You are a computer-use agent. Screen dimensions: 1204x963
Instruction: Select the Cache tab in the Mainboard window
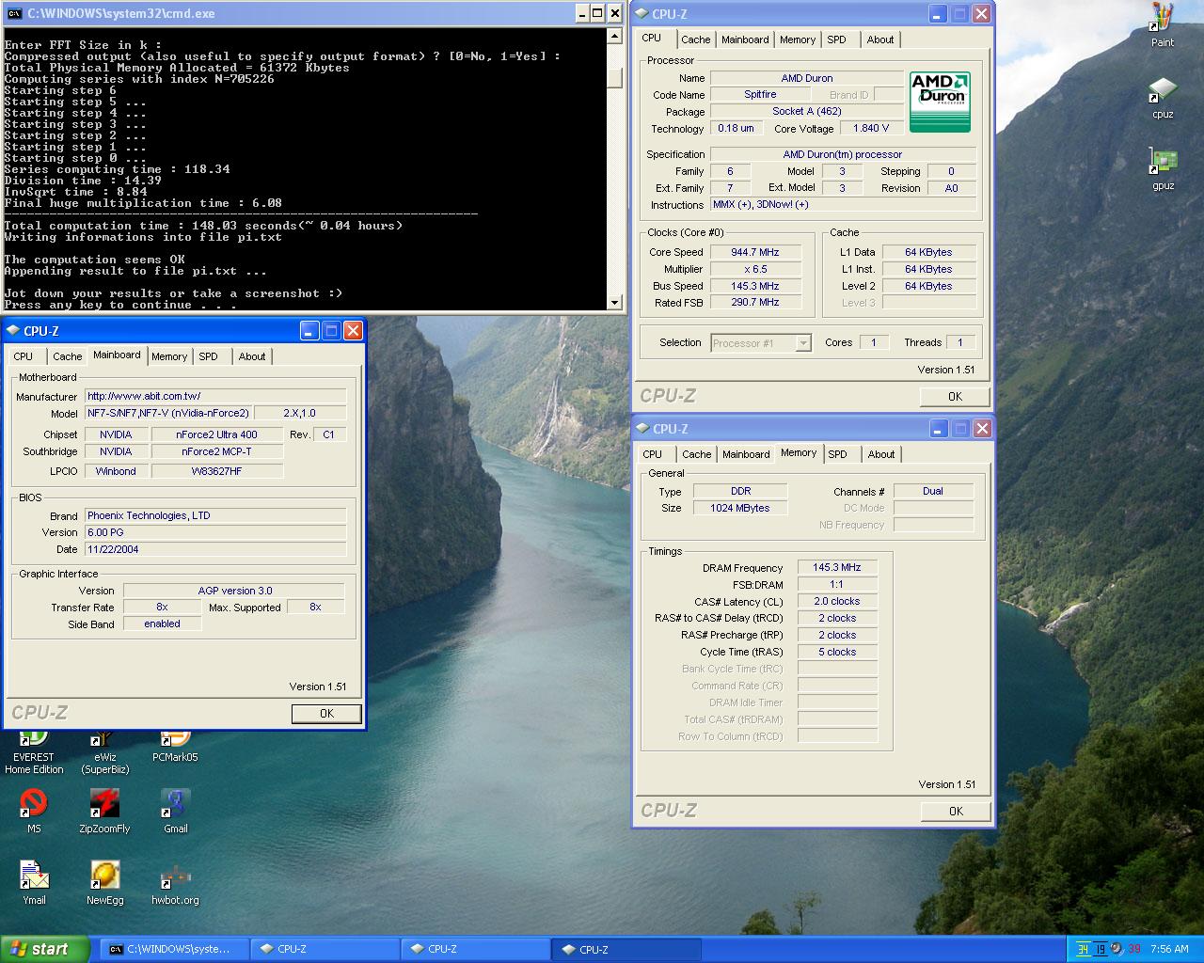click(x=67, y=356)
